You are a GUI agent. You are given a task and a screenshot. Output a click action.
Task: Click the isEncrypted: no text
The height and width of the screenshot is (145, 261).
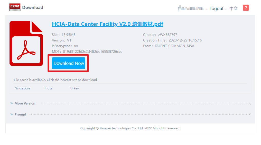point(65,46)
